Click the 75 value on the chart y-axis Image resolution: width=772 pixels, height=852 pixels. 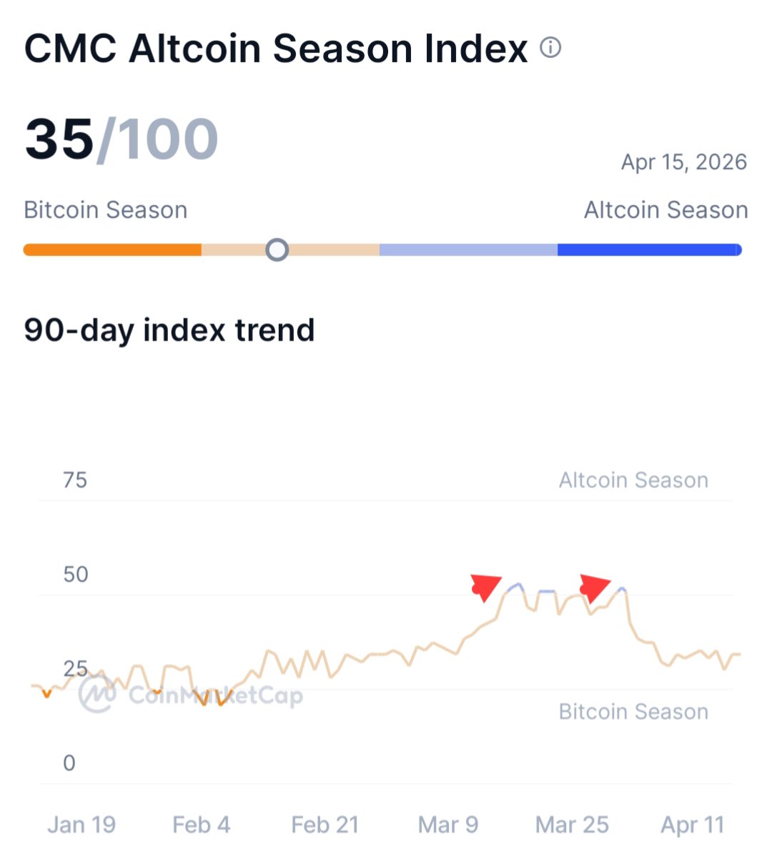tap(75, 480)
